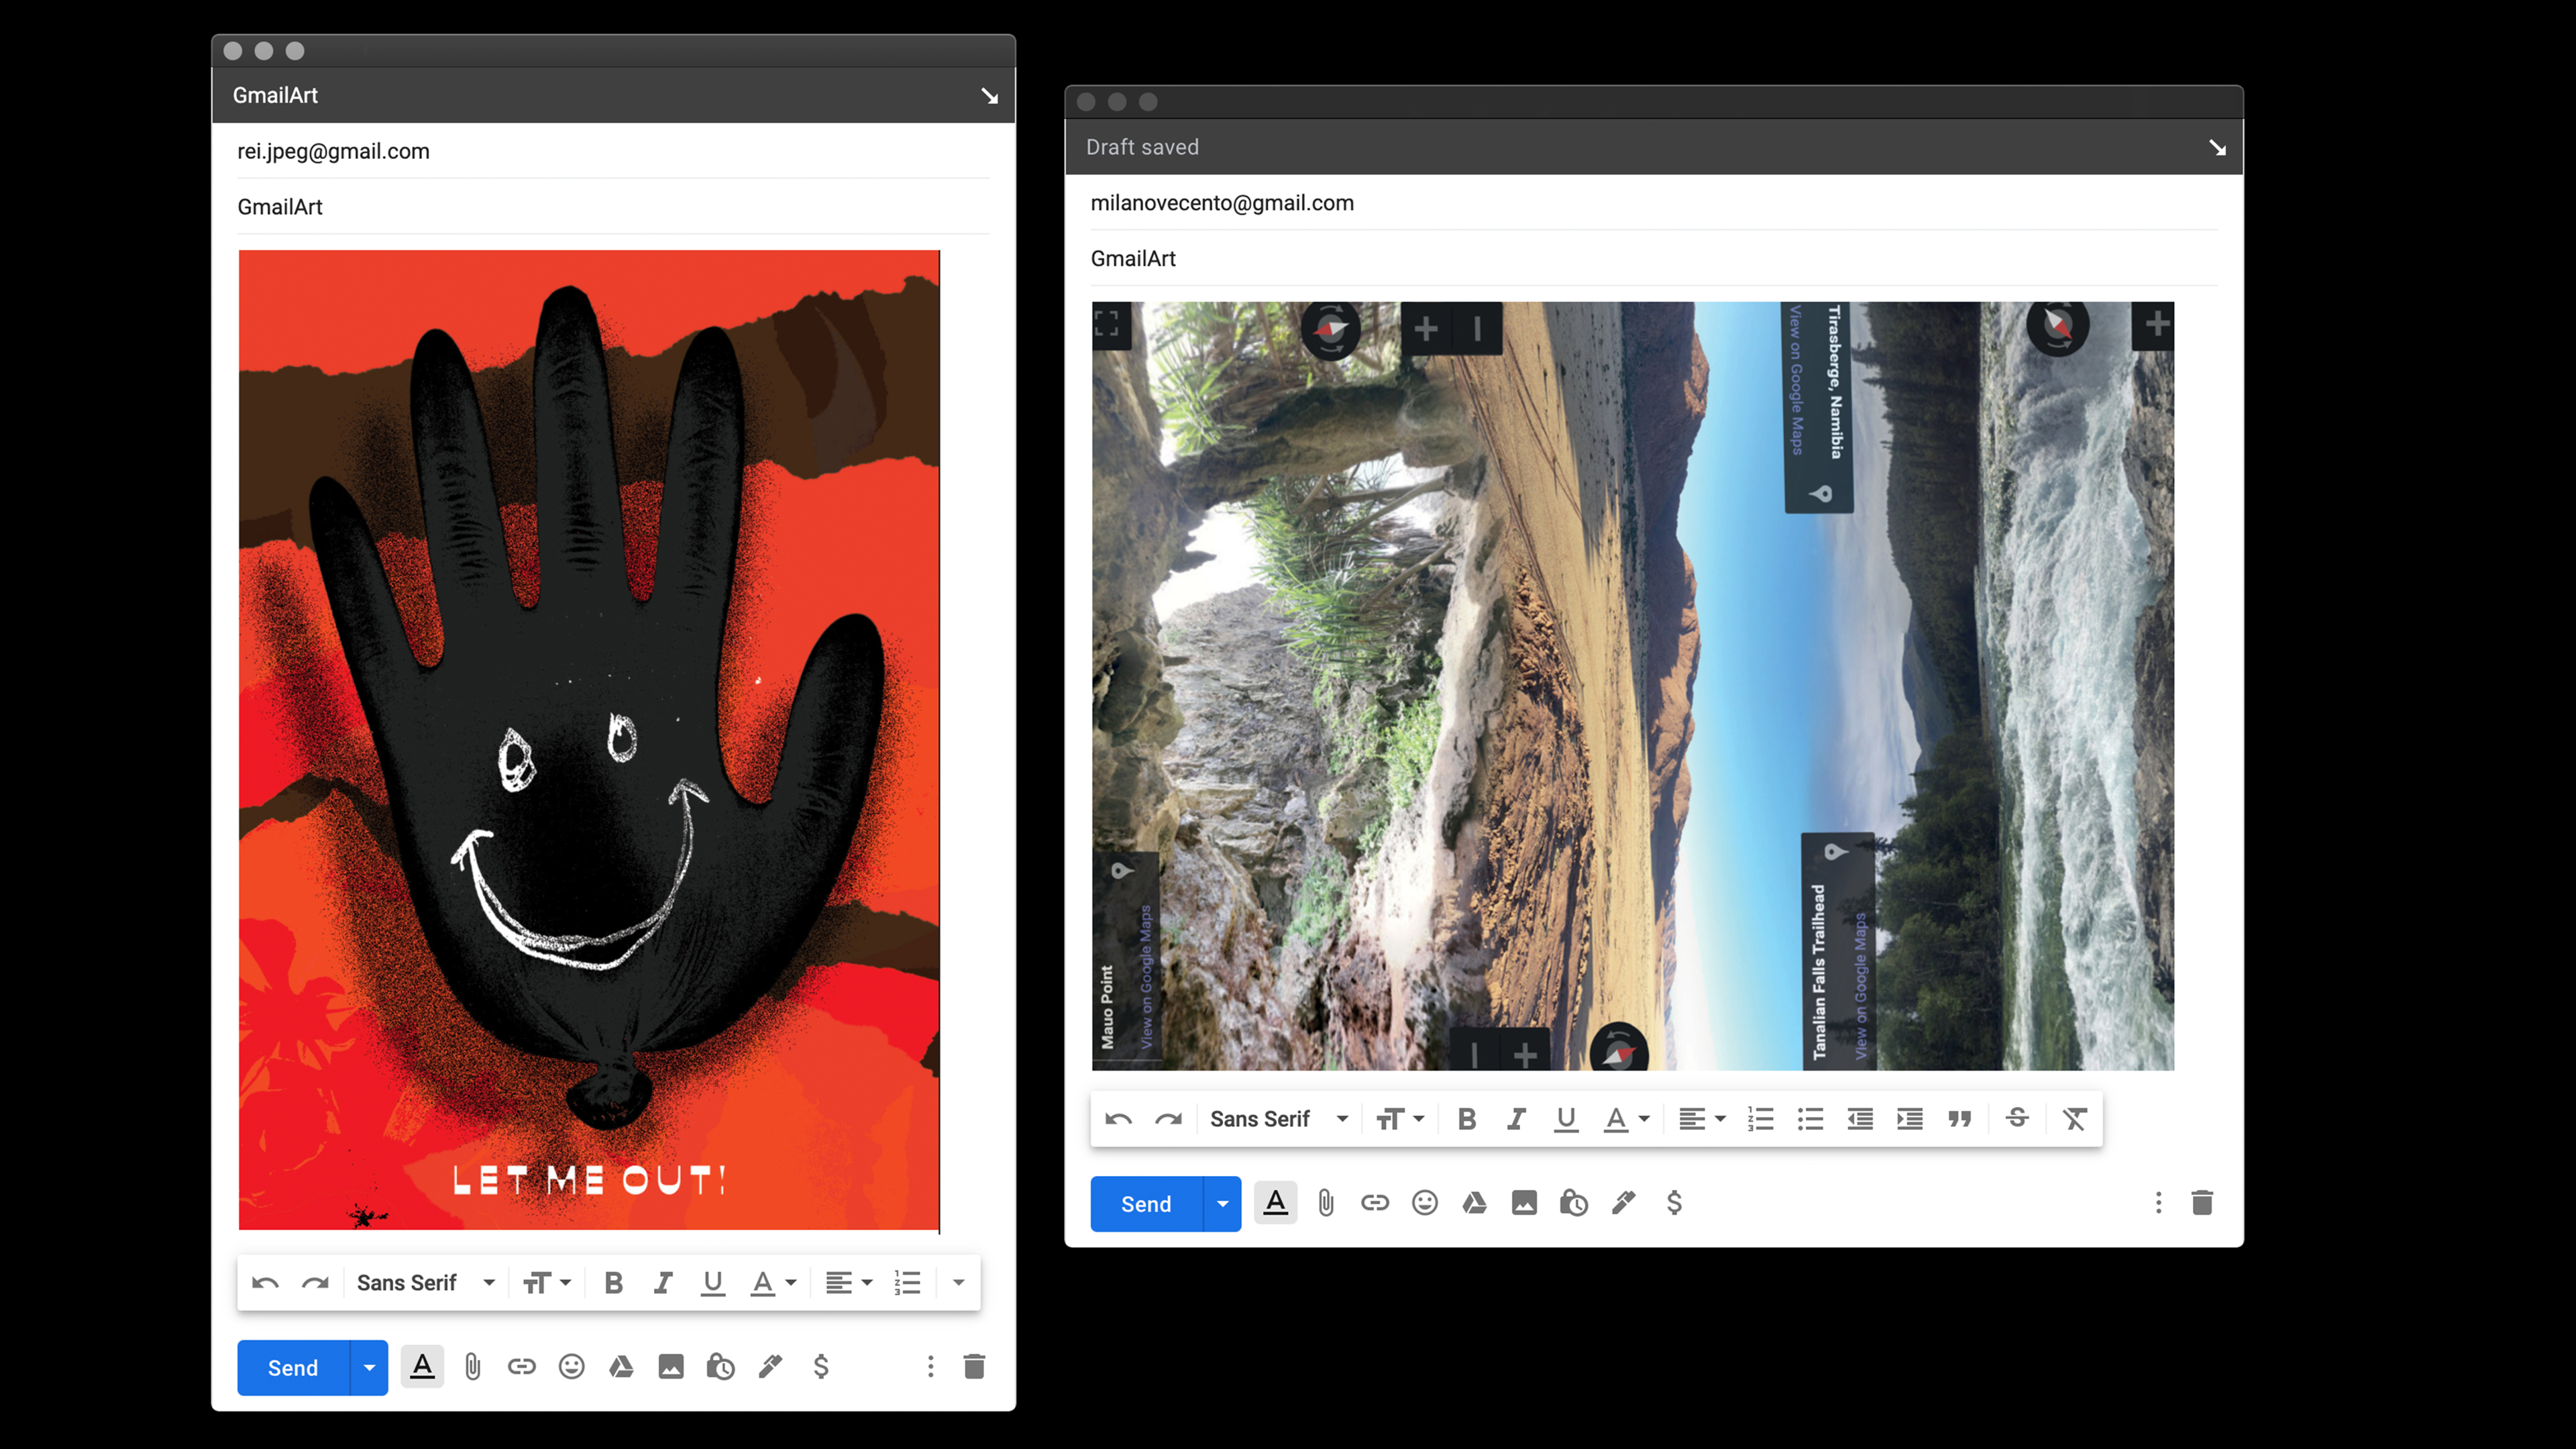The width and height of the screenshot is (2576, 1449).
Task: Redo in left GmailArt formatting toolbar
Action: coord(315,1282)
